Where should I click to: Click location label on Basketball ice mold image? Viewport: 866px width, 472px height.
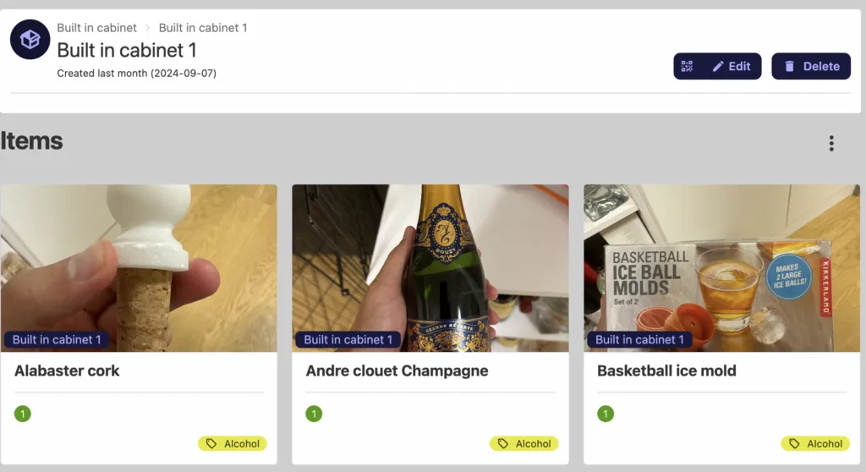click(x=639, y=340)
